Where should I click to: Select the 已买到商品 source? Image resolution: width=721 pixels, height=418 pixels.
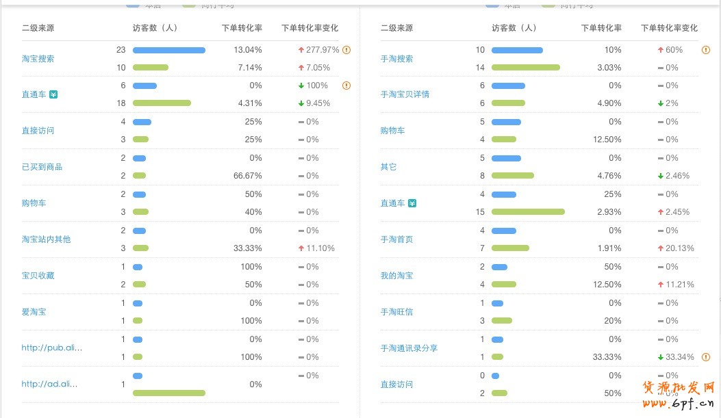pos(42,167)
